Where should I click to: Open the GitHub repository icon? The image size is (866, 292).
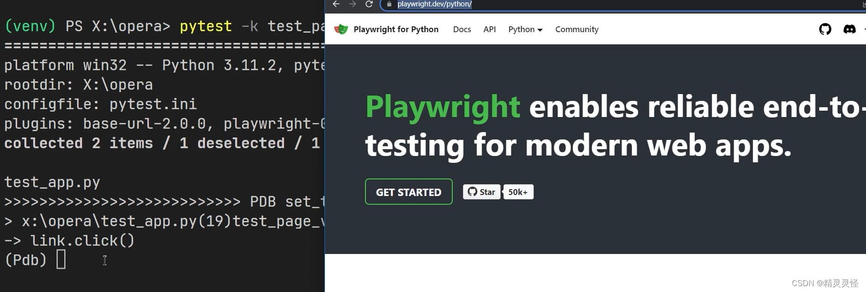pos(825,29)
